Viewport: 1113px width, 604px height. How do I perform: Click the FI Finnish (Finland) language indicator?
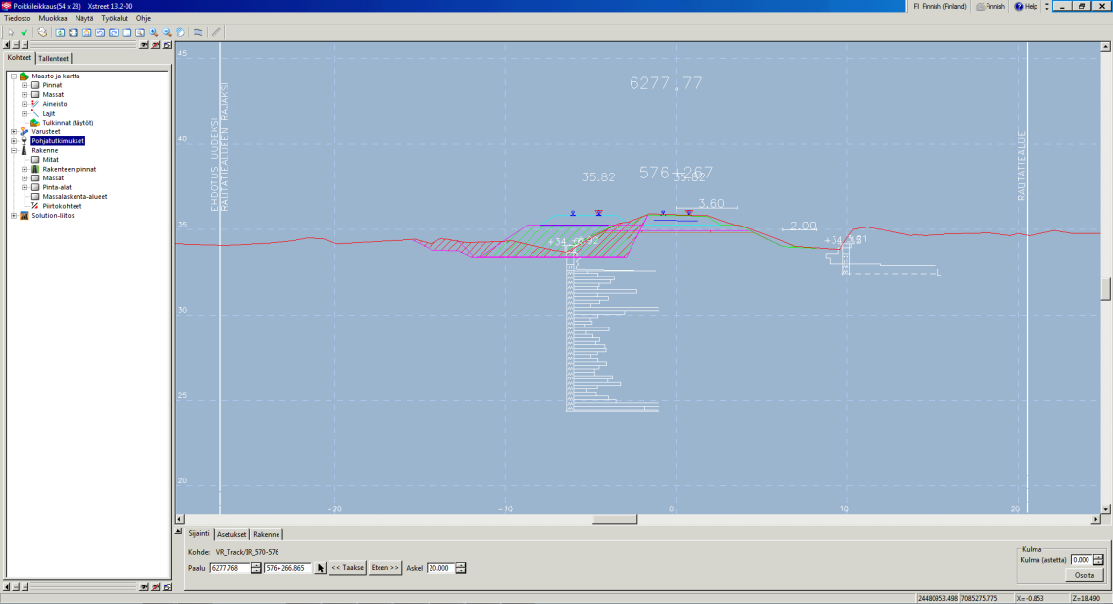click(939, 7)
